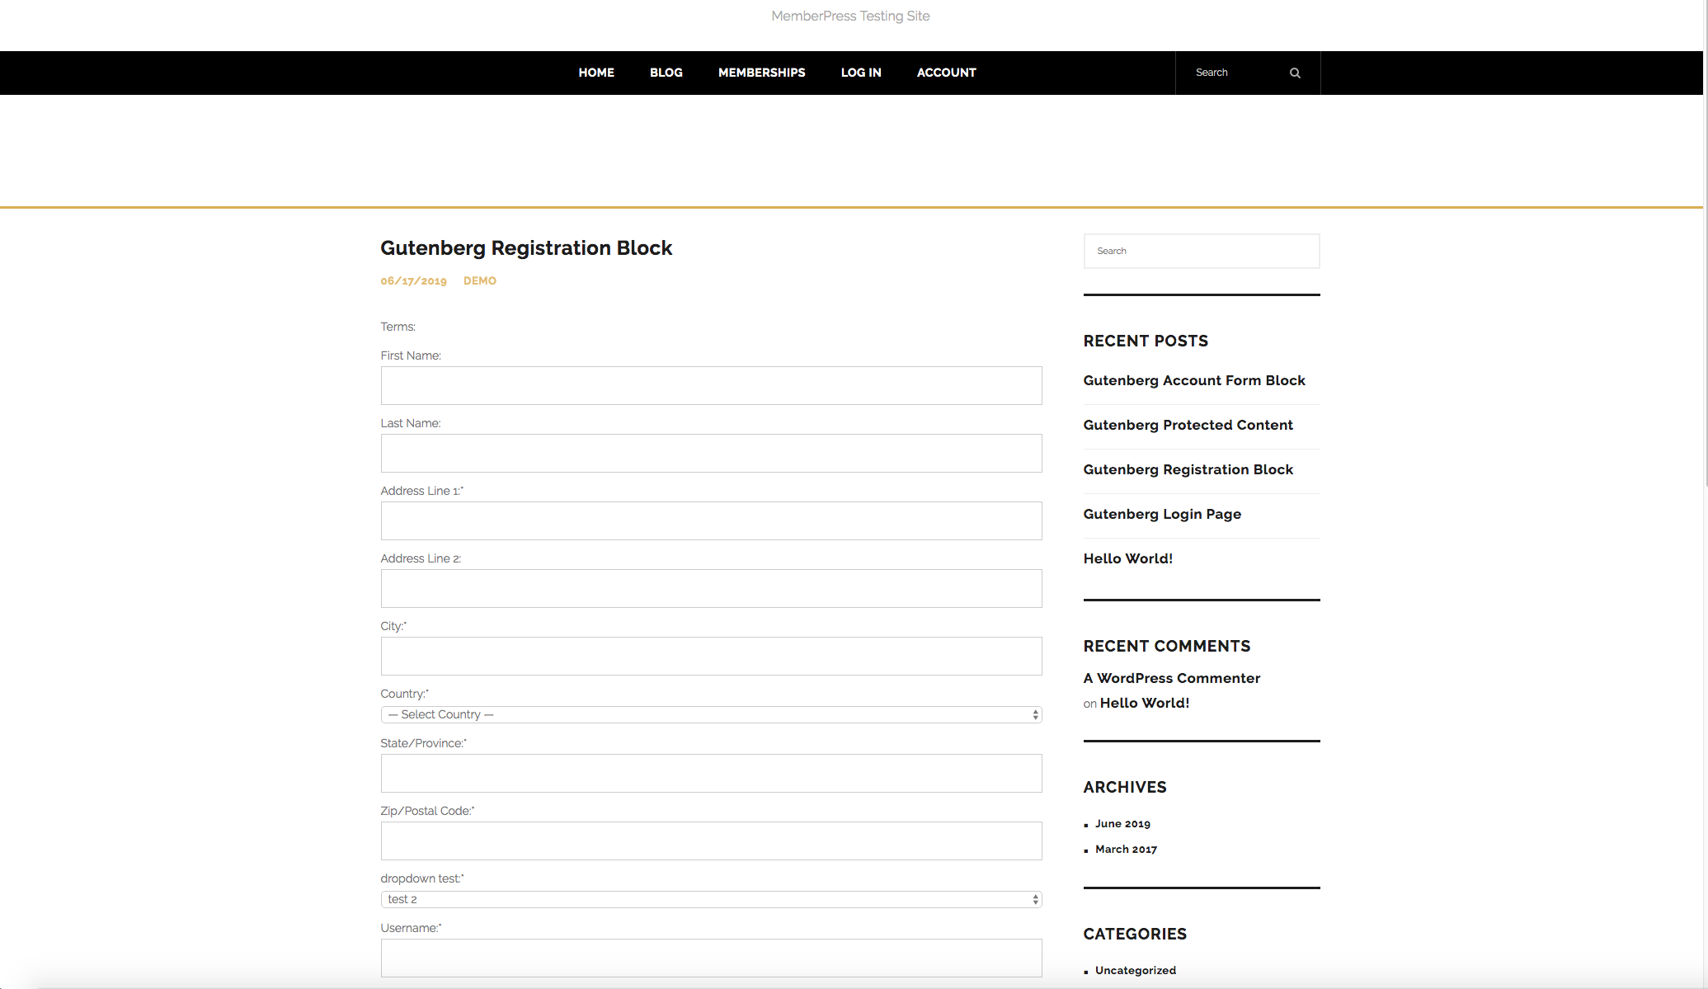Click into the Address Line 1 field
This screenshot has width=1708, height=989.
click(x=711, y=520)
